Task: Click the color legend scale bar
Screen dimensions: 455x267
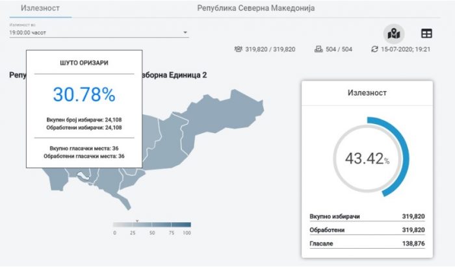Action: click(x=152, y=225)
